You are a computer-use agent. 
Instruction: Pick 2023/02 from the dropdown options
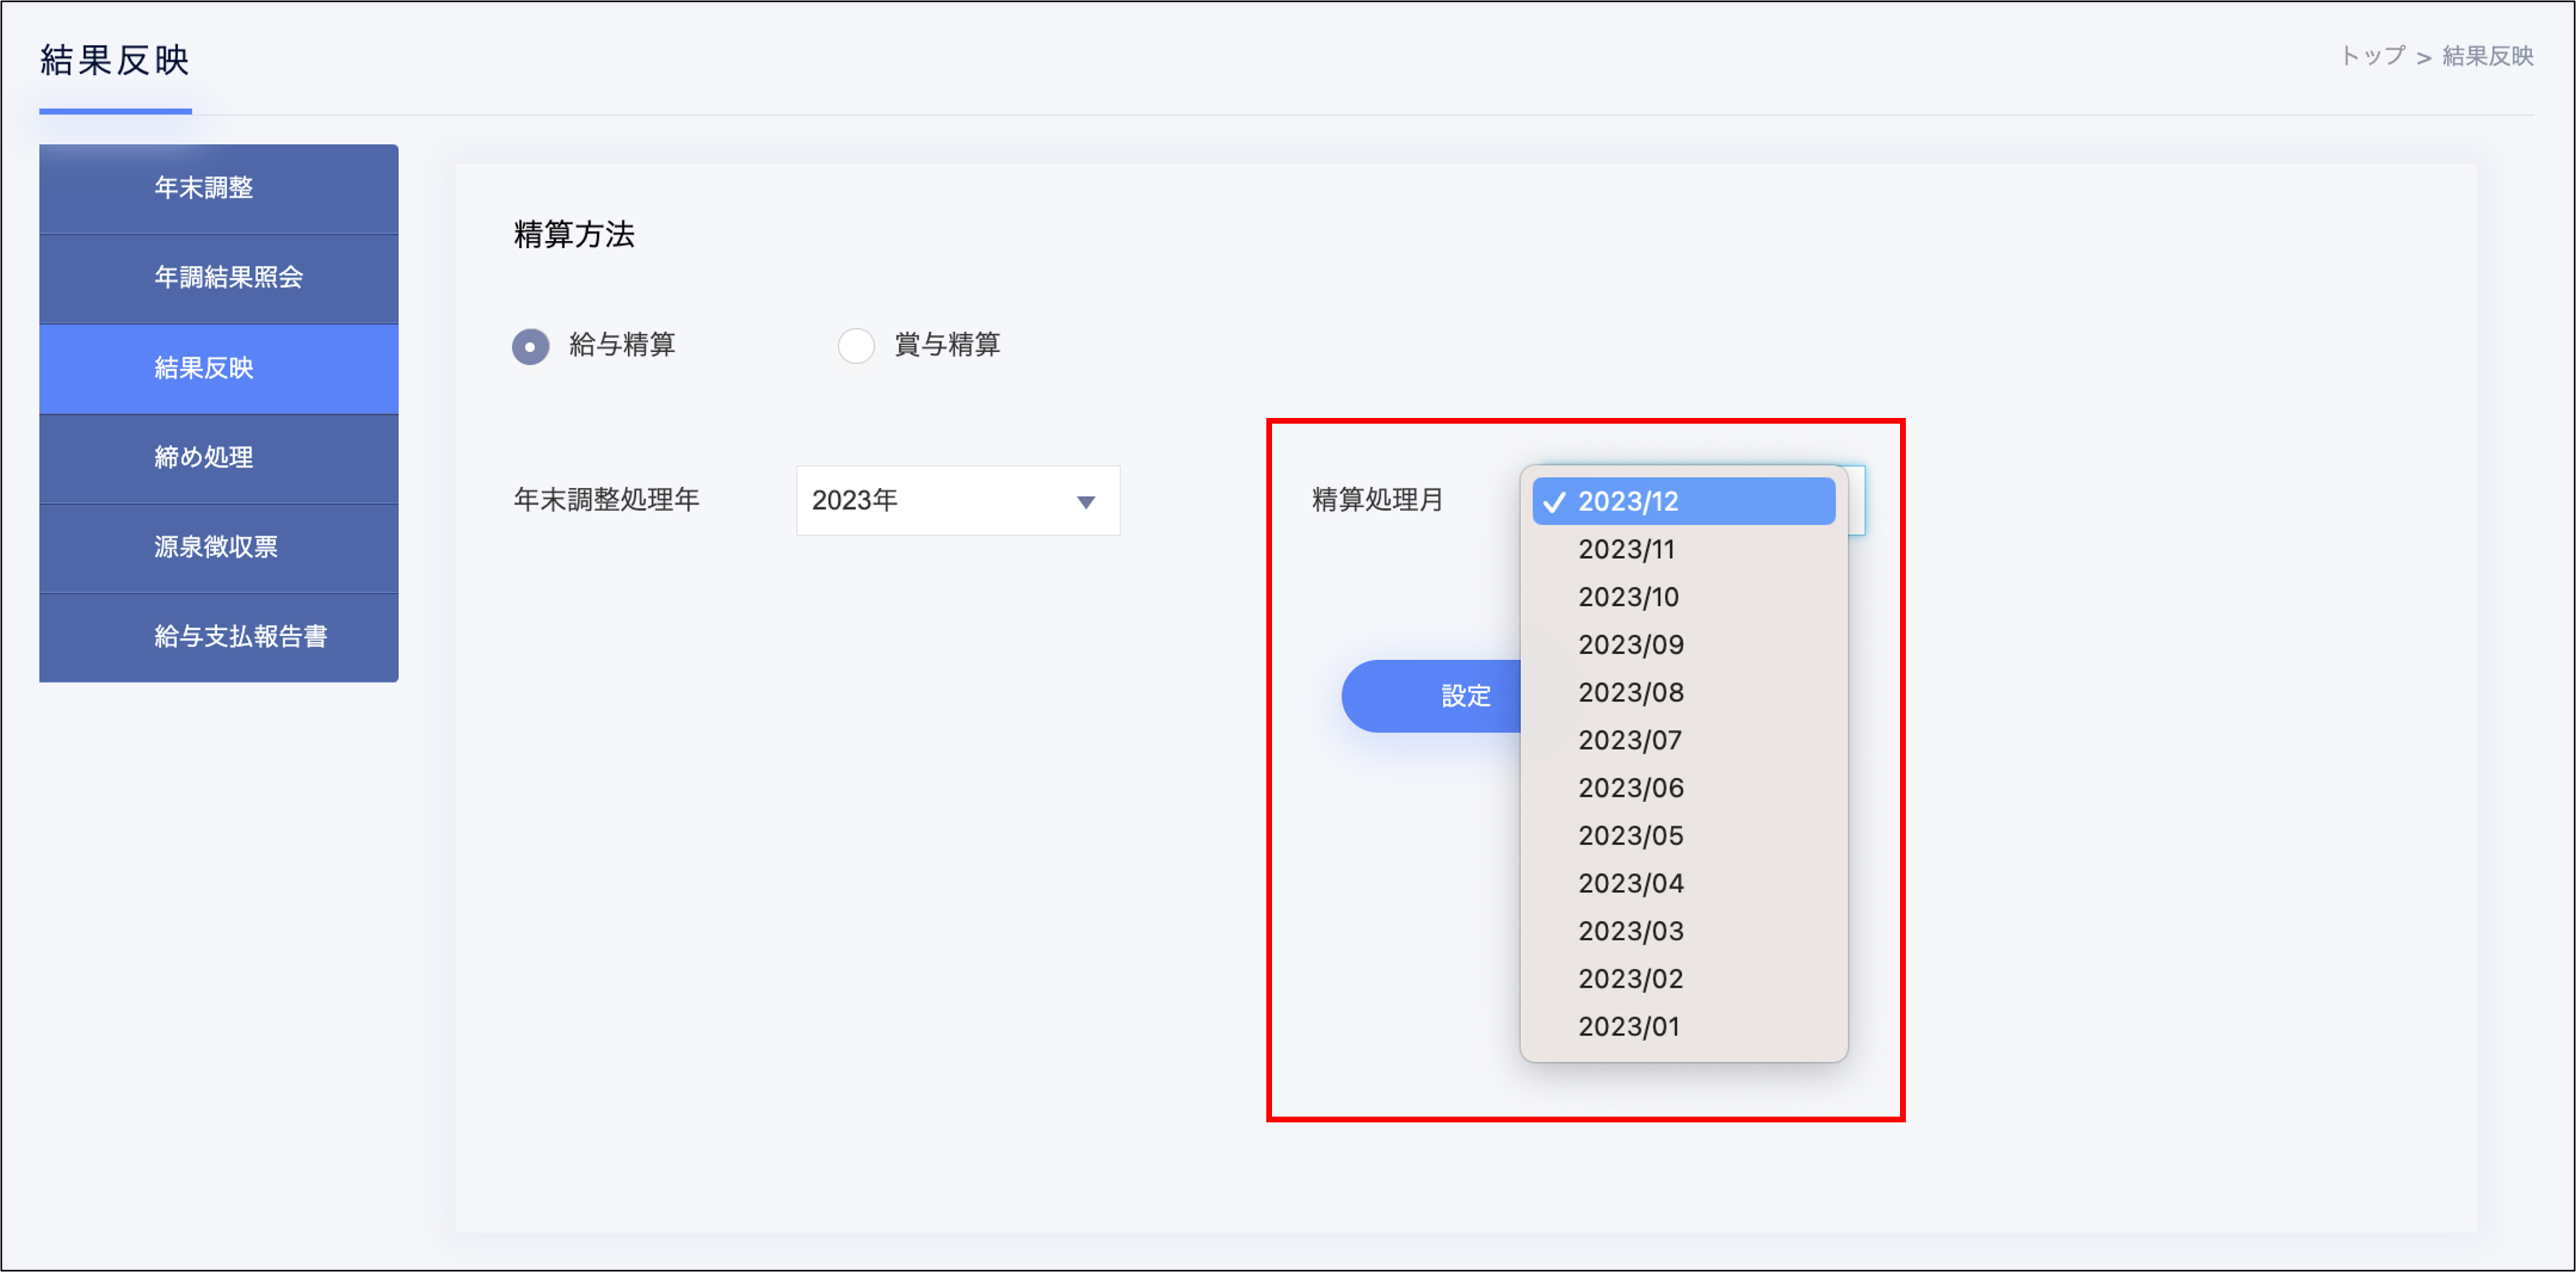click(1683, 979)
